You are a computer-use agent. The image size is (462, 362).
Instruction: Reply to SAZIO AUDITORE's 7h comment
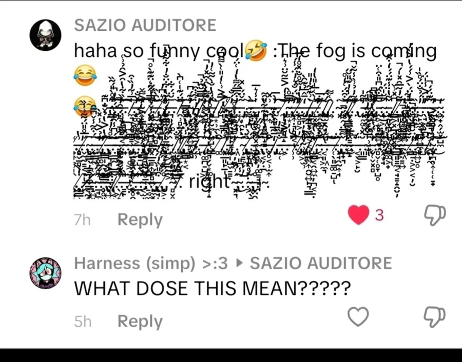point(140,220)
